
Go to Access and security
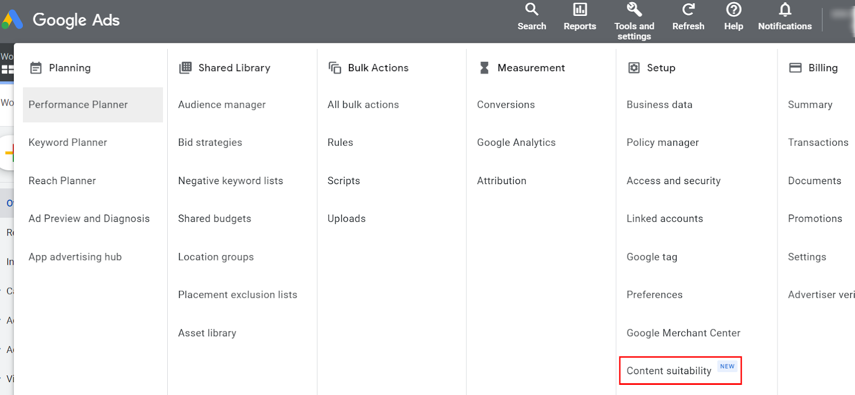point(673,180)
